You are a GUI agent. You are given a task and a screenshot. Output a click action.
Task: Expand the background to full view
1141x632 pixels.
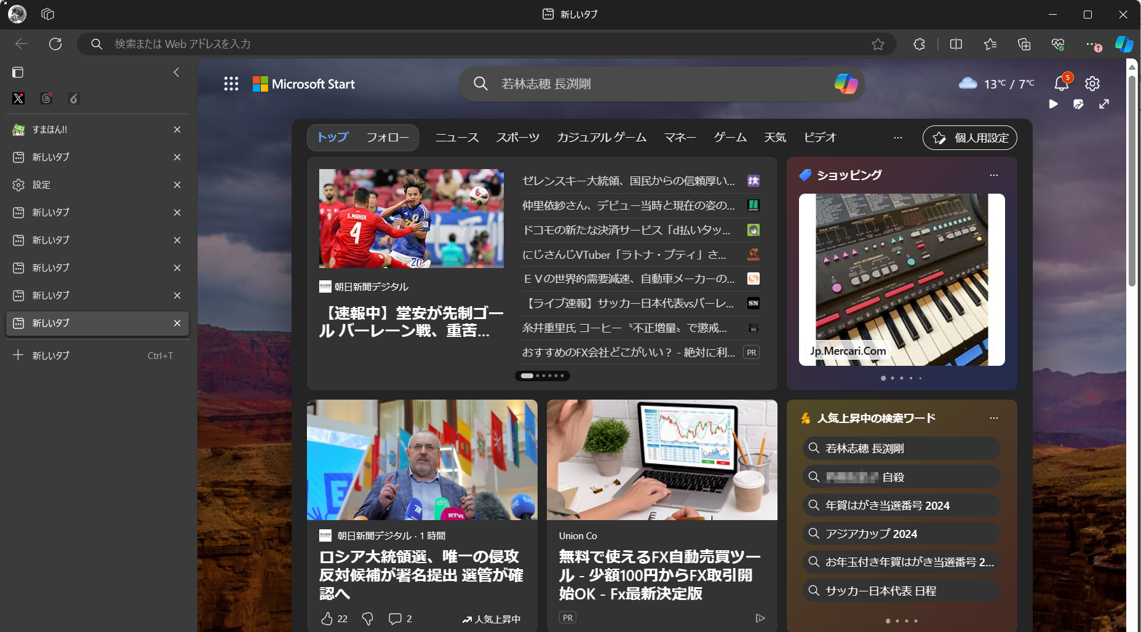click(1104, 104)
